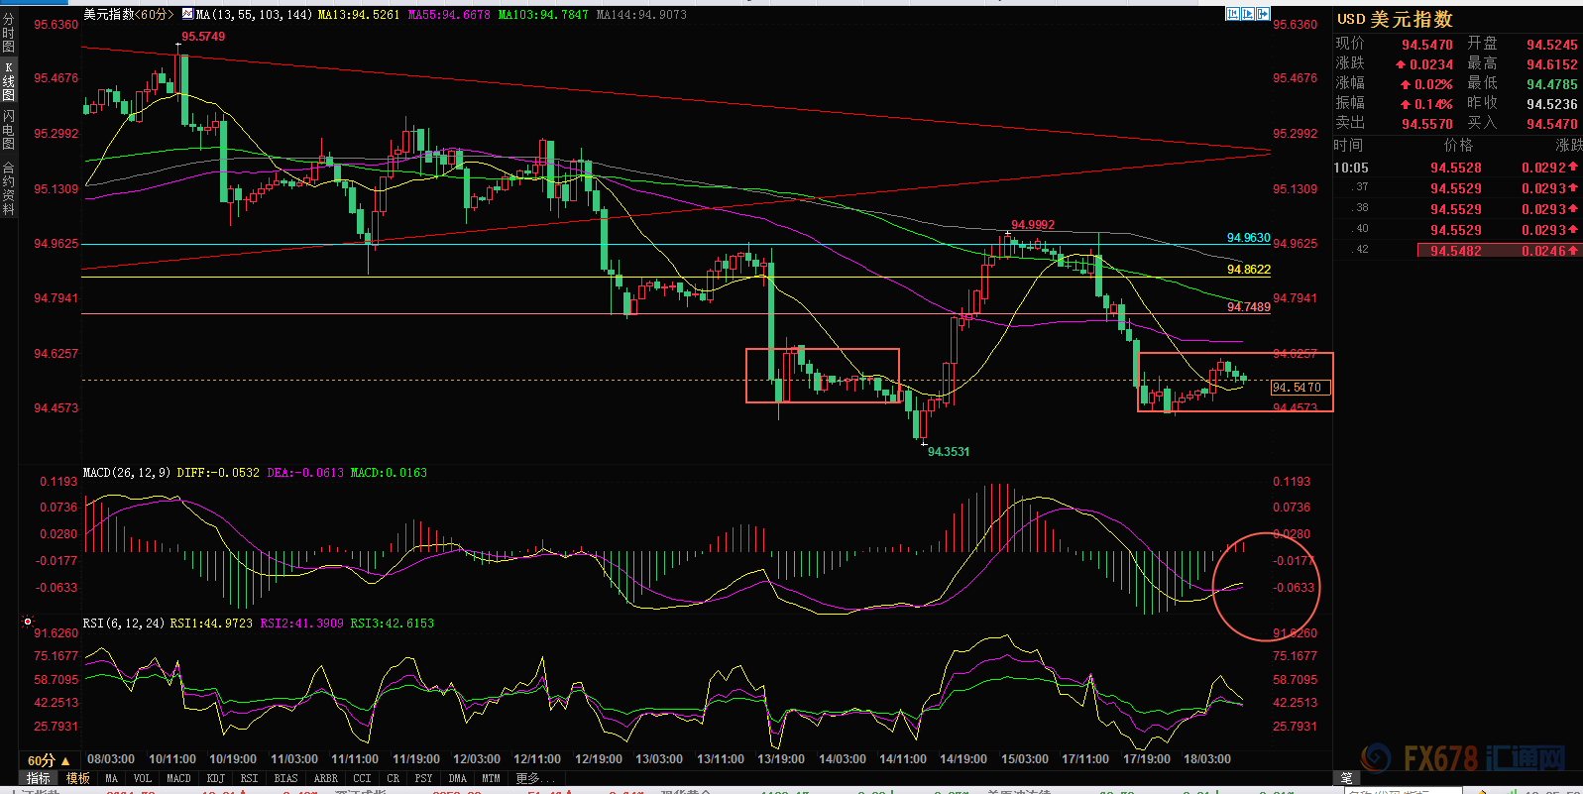This screenshot has height=794, width=1583.
Task: Click the MA55:94.6678 value label
Action: [x=449, y=15]
